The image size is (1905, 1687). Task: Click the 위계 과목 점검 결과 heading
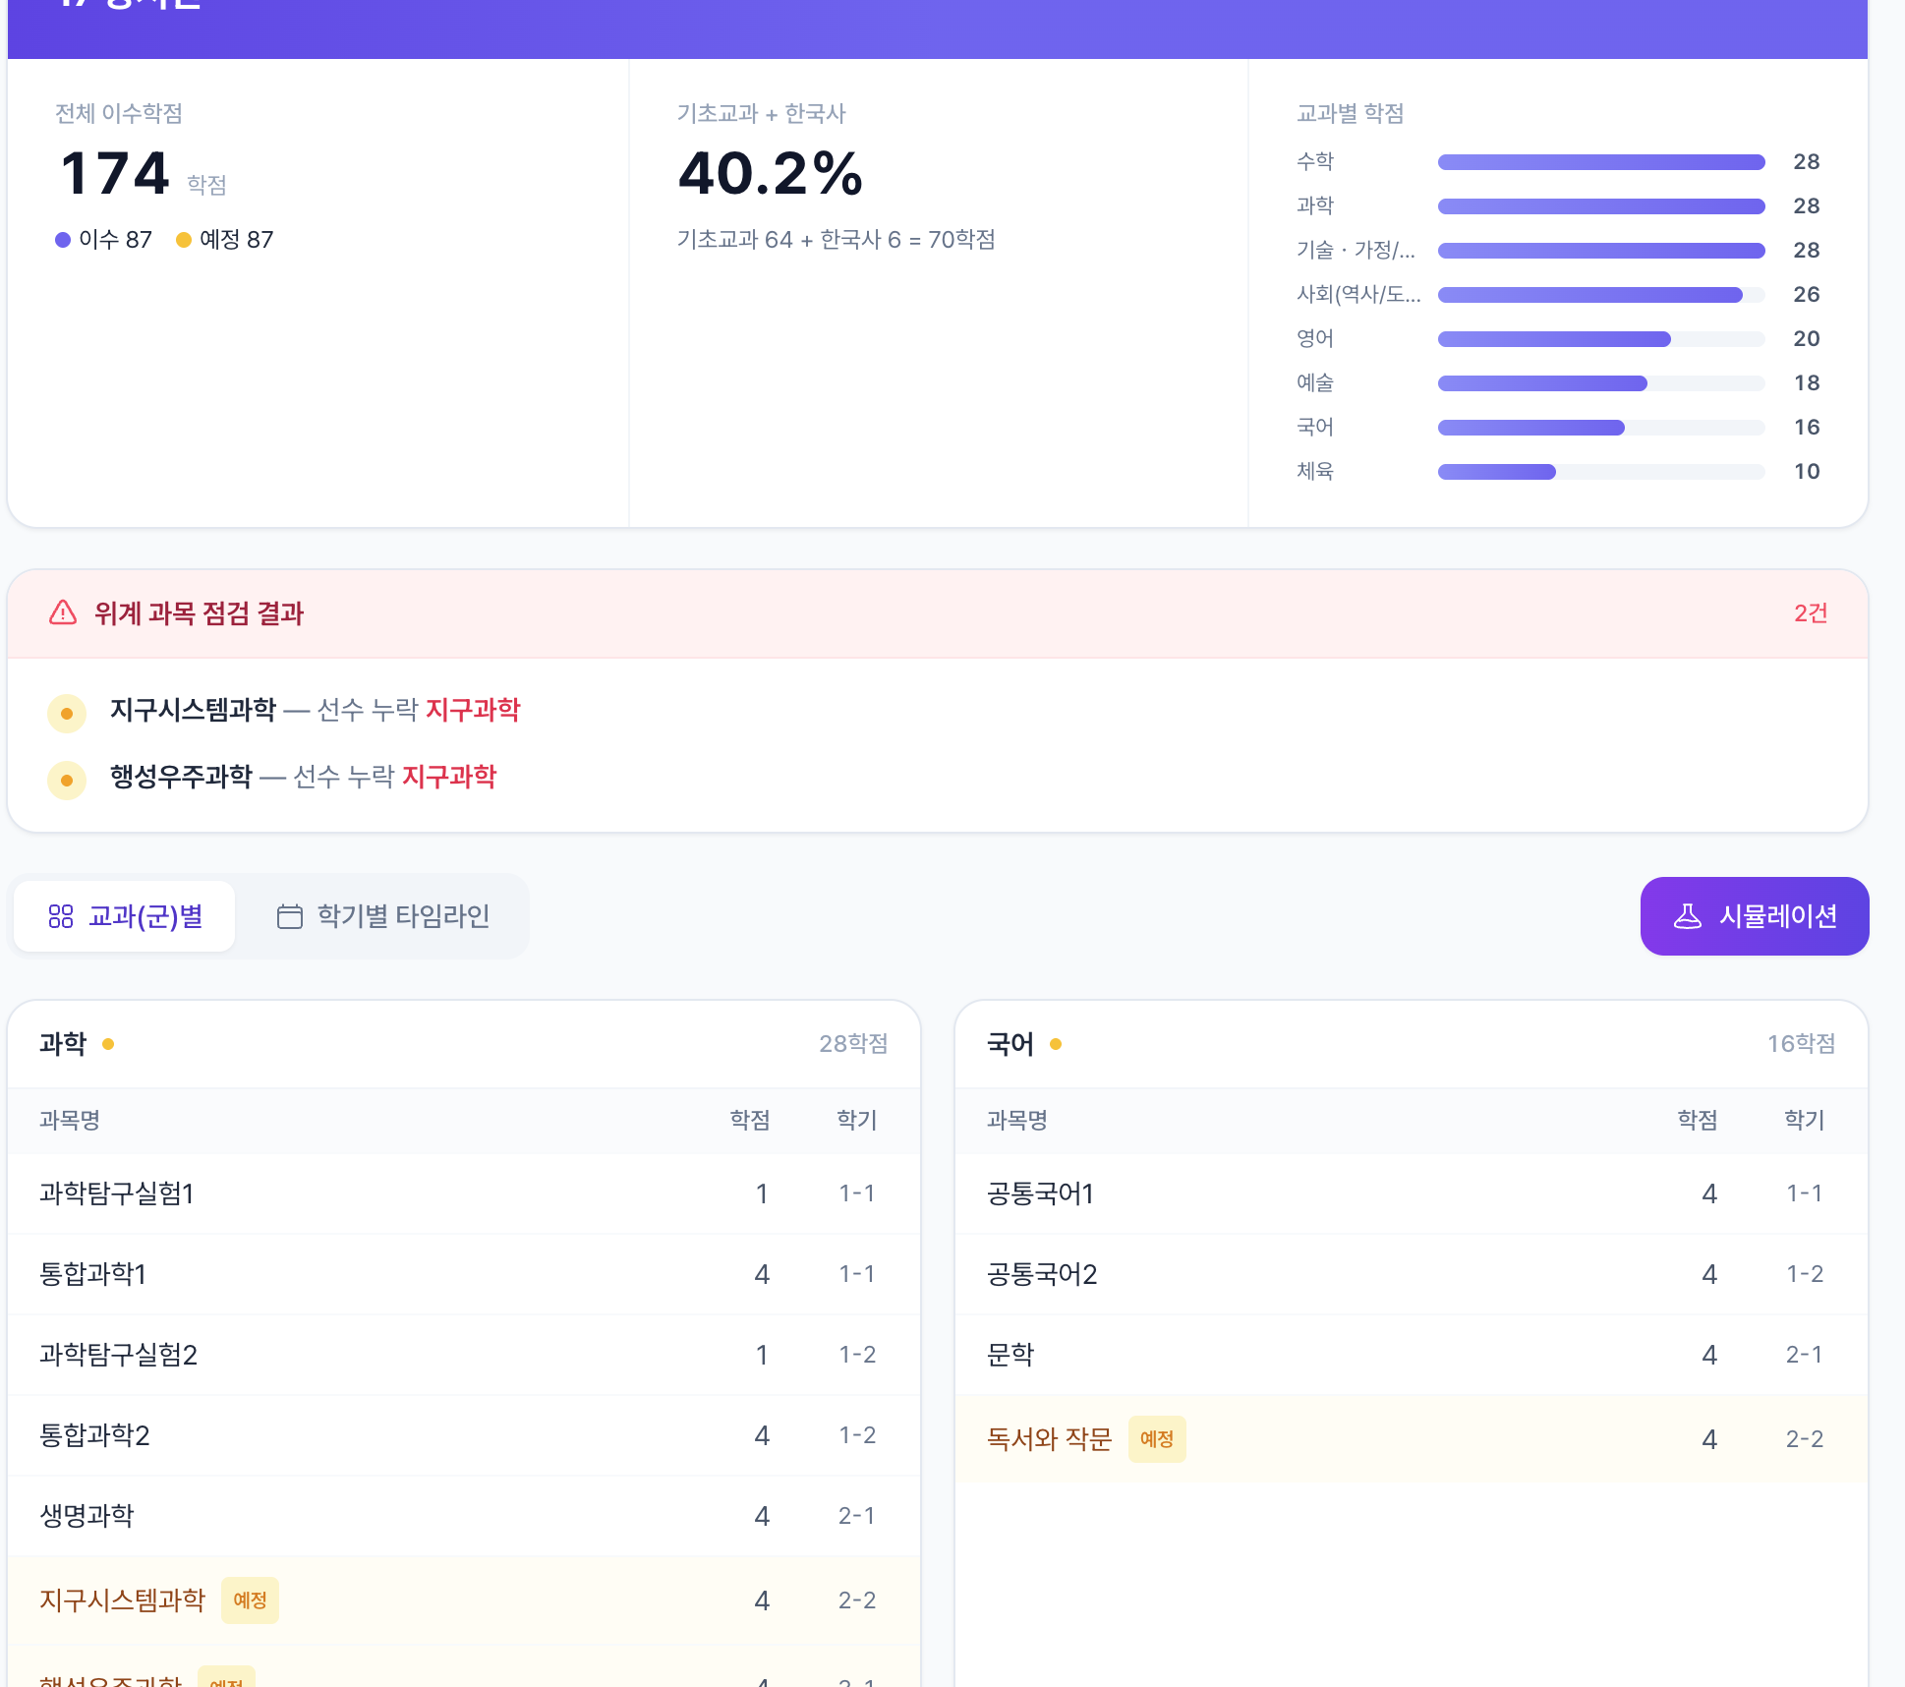(199, 613)
